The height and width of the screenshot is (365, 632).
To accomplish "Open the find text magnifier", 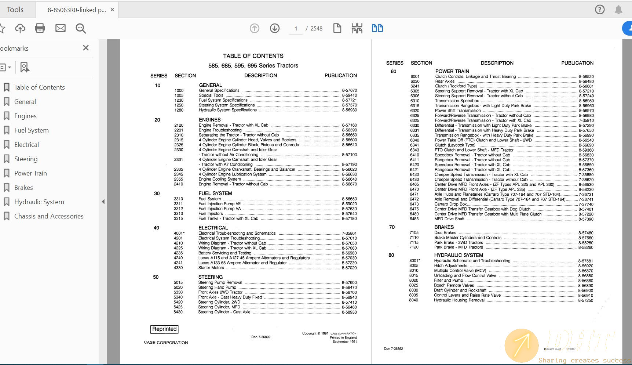I will [81, 28].
